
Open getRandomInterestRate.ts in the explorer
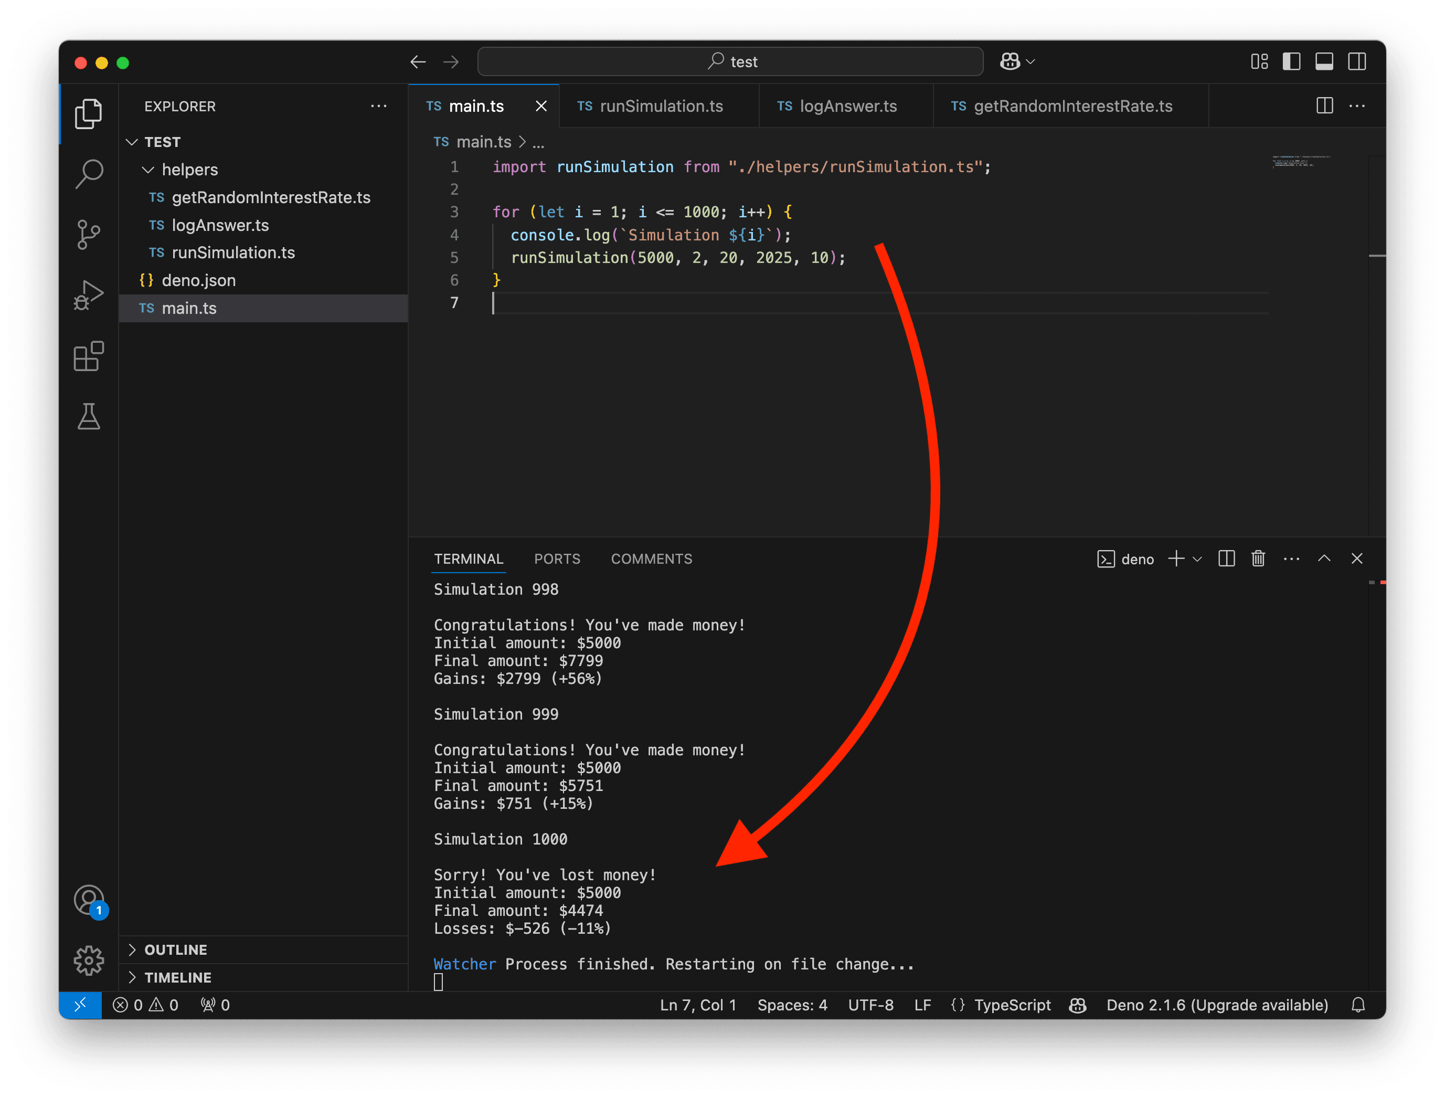(263, 197)
